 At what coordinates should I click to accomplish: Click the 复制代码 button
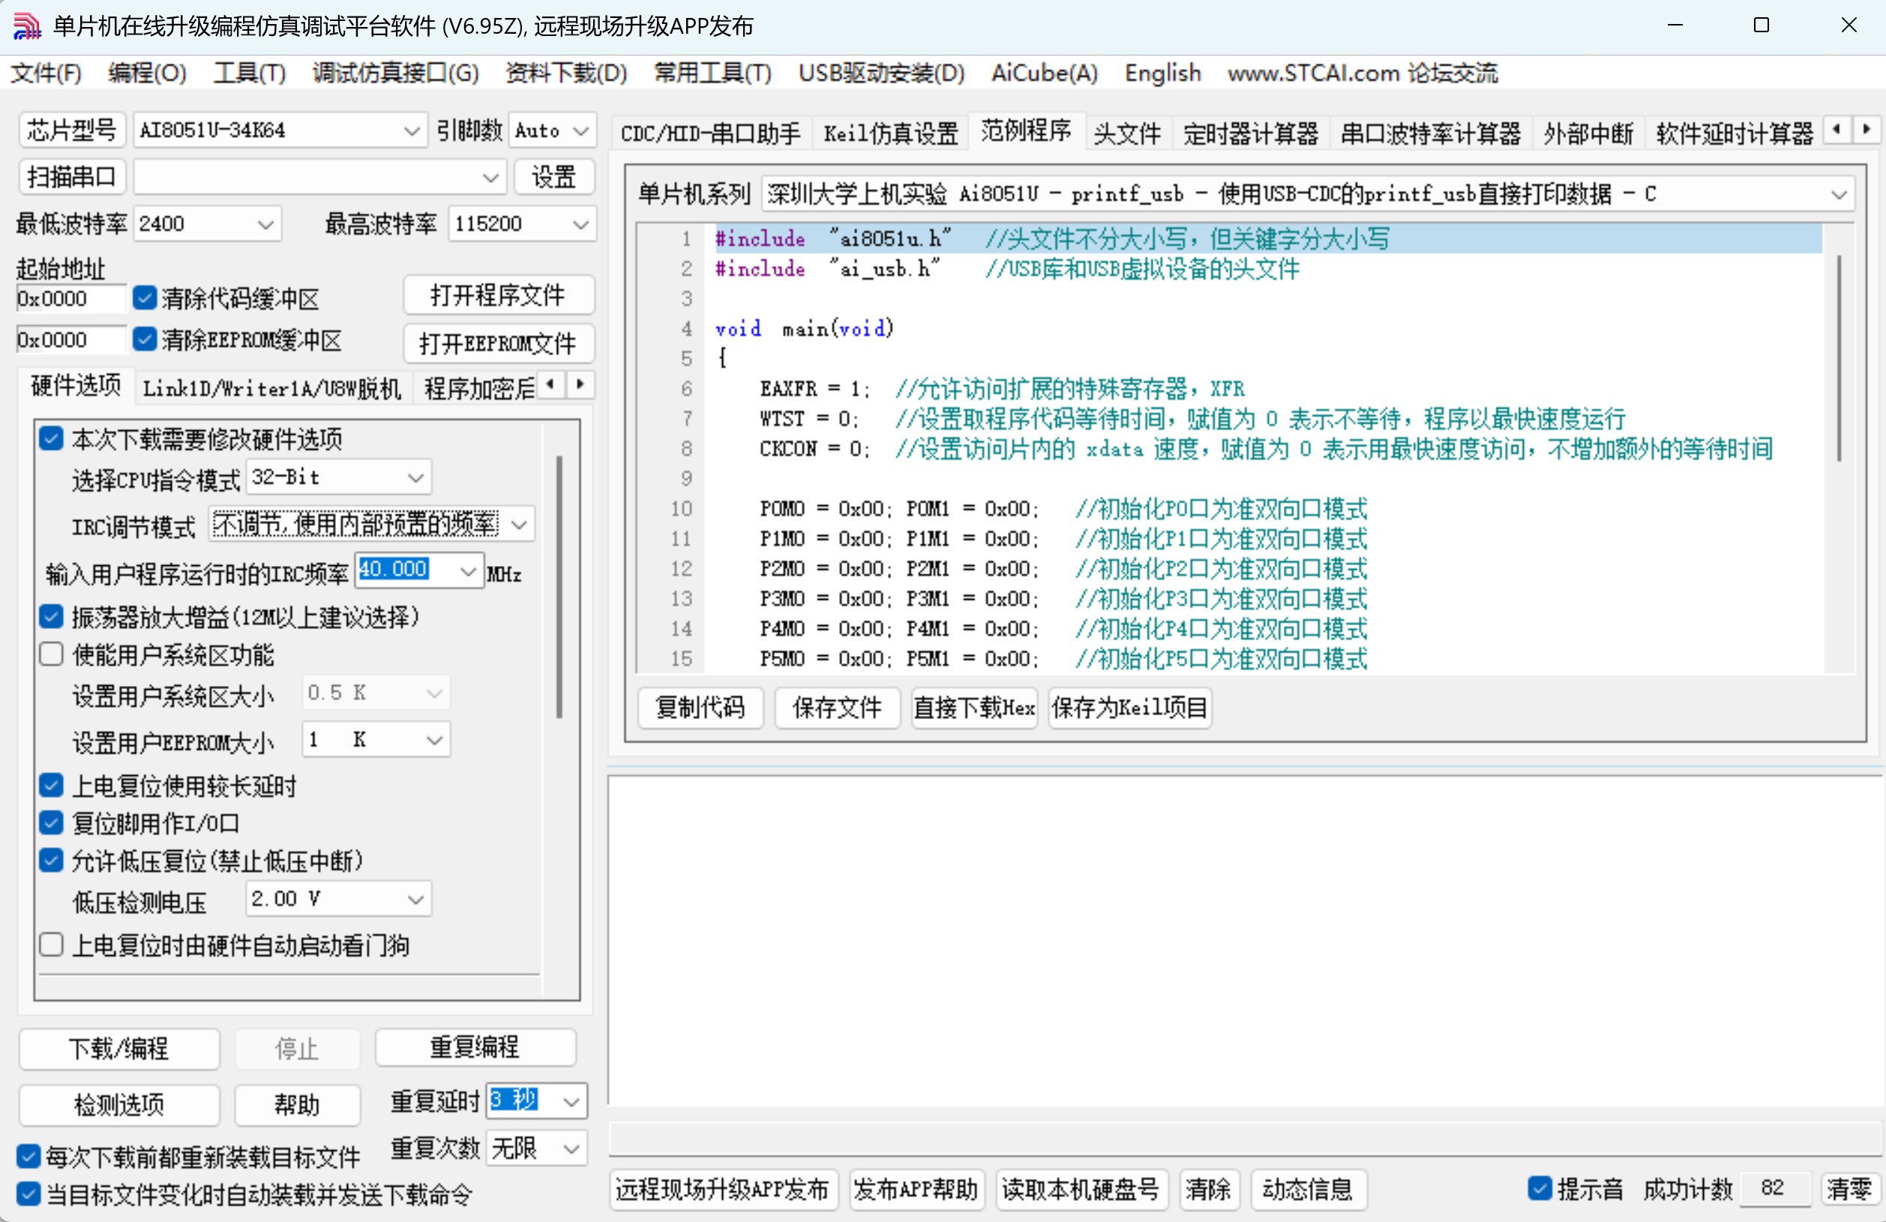[x=700, y=707]
